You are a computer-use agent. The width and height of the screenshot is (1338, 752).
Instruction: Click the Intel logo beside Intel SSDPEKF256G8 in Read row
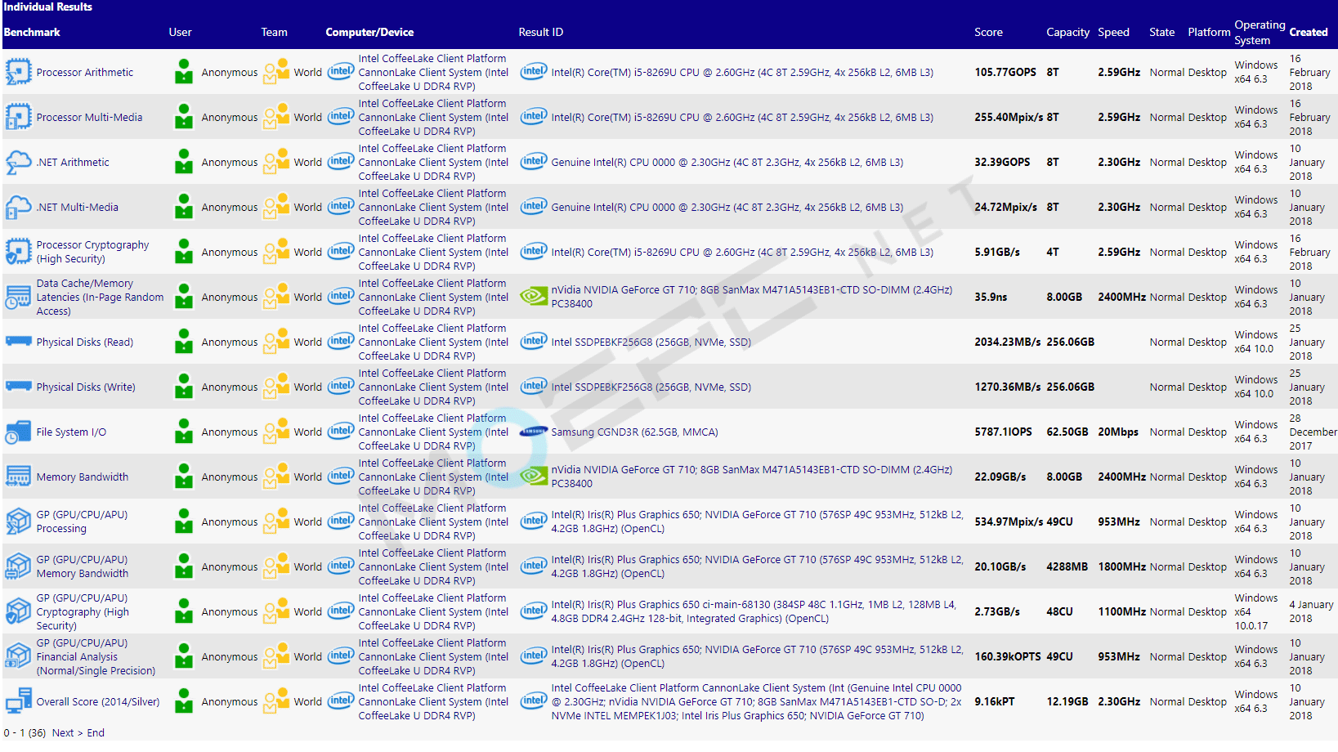point(534,341)
